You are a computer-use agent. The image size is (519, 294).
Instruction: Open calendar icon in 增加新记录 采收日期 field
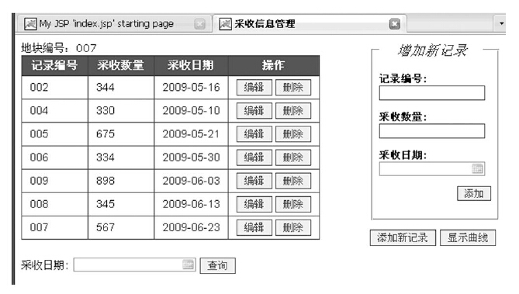point(477,169)
